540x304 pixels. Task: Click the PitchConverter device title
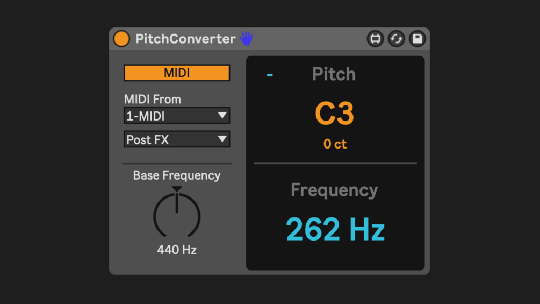(185, 39)
